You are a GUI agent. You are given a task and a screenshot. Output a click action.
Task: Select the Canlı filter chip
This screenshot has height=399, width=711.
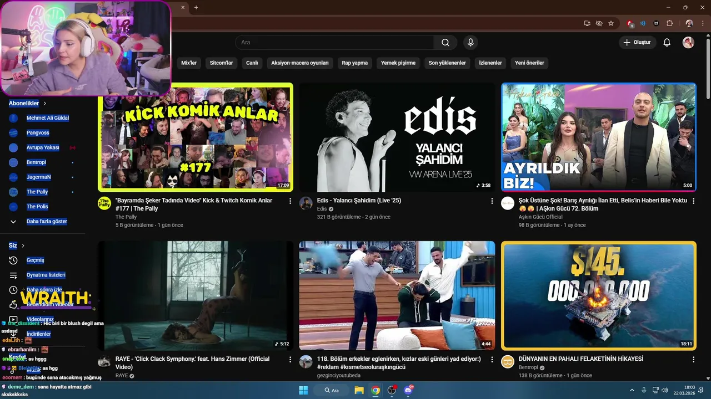(x=252, y=63)
